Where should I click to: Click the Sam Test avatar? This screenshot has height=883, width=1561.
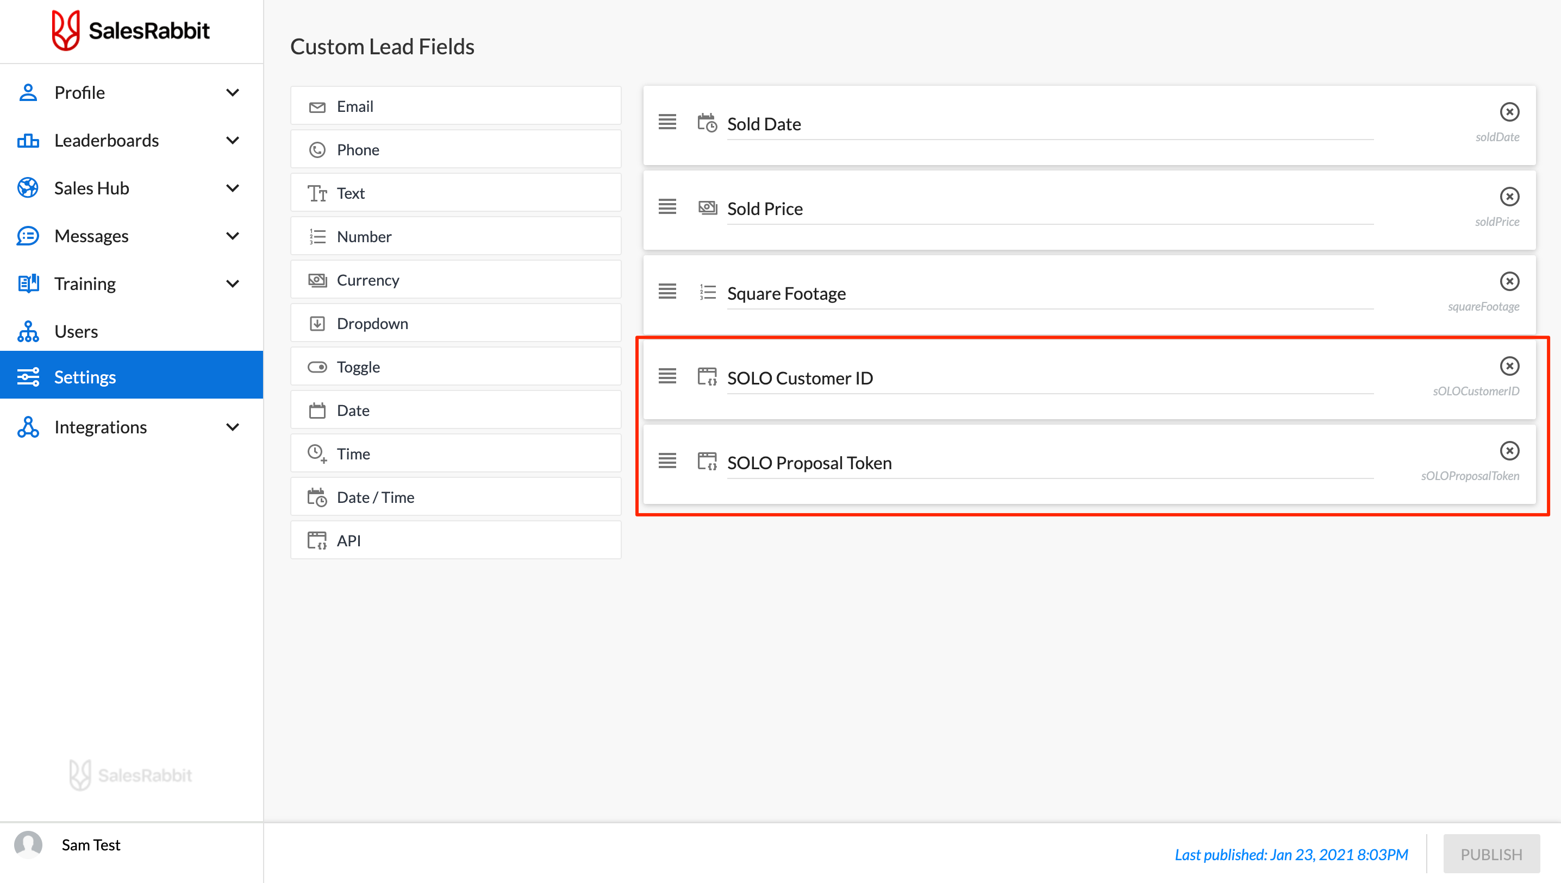(x=28, y=844)
